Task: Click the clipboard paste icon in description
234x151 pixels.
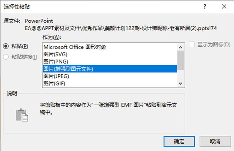Action: click(x=22, y=115)
